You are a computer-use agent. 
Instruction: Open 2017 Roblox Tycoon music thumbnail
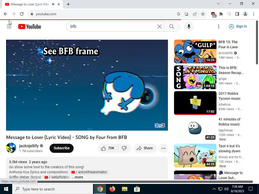[x=195, y=103]
